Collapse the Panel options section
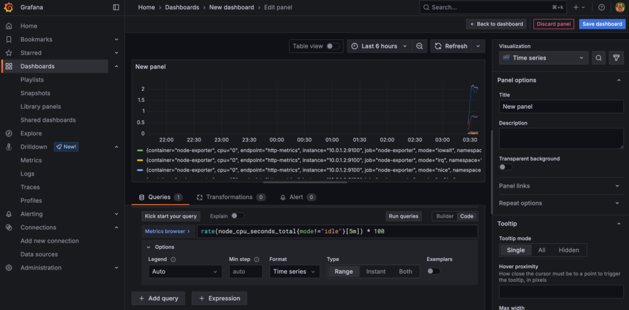629x310 pixels. [618, 80]
